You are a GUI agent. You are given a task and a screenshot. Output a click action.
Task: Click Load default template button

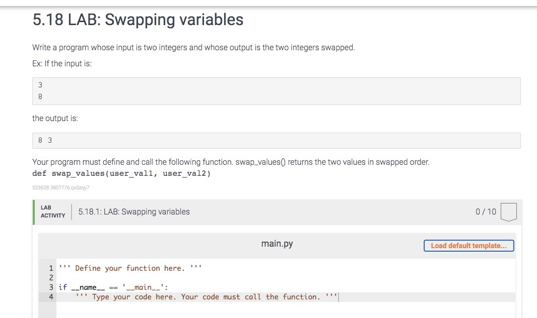pos(468,246)
